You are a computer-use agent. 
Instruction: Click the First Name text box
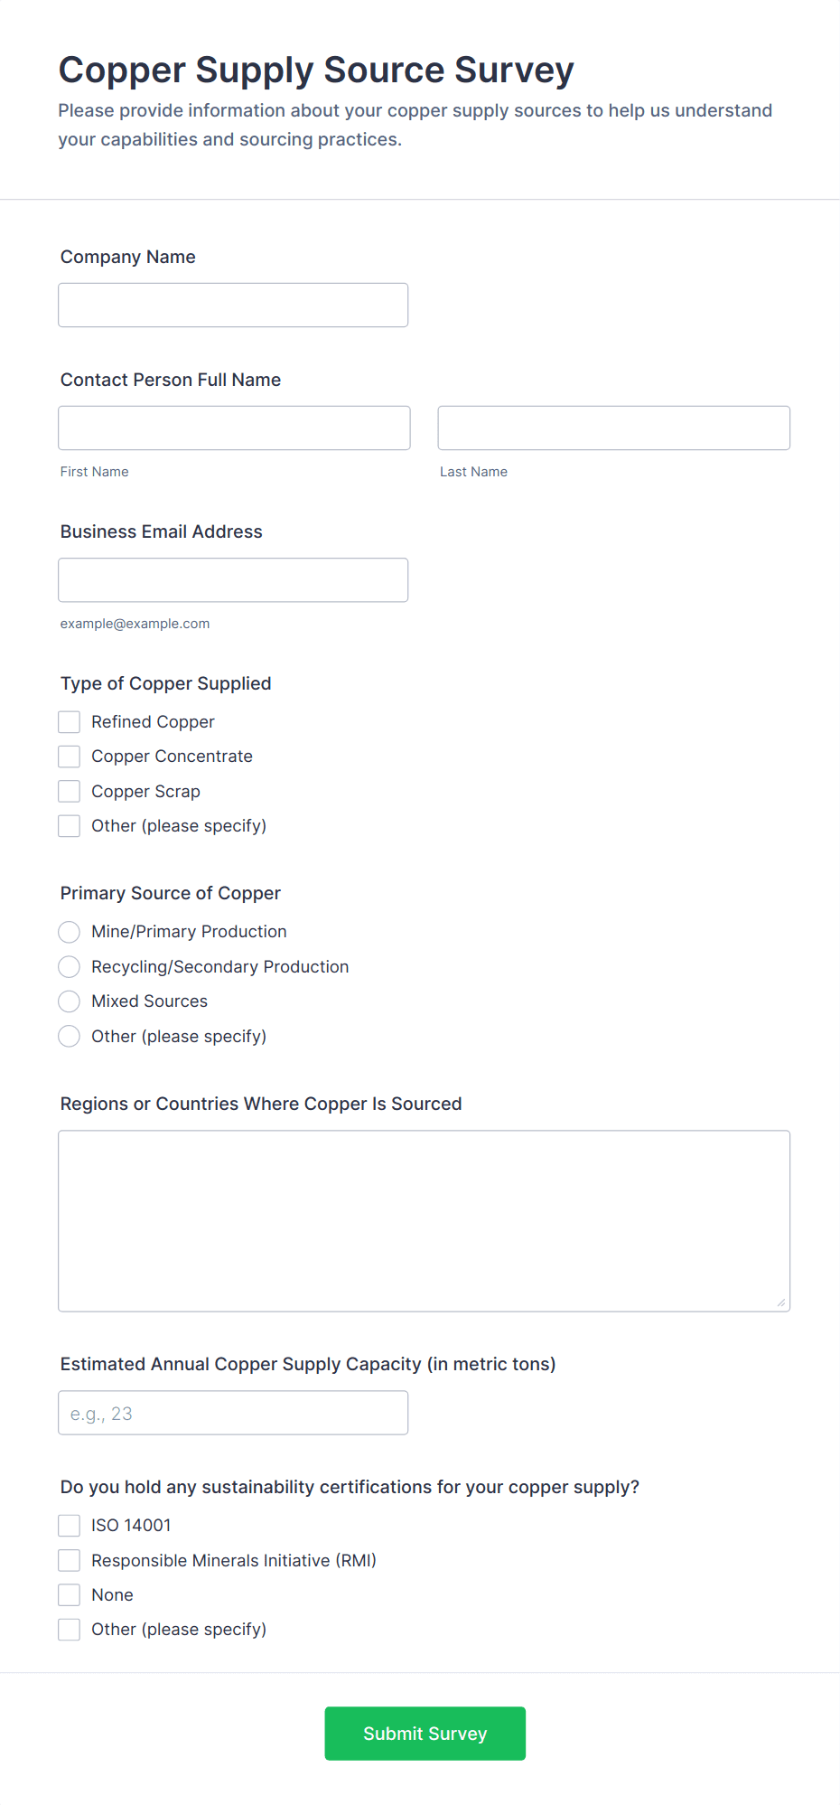(x=233, y=428)
